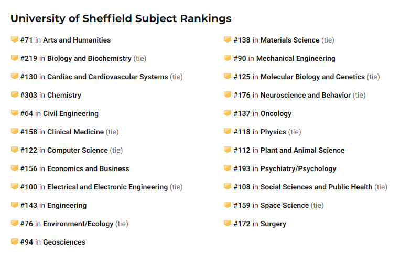This screenshot has height=254, width=400.
Task: Click the University of Sheffield Subject Rankings heading
Action: 121,18
